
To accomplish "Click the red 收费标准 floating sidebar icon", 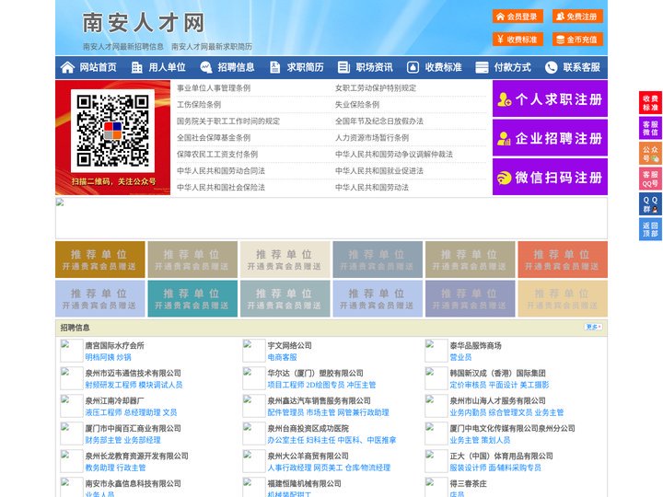I will pyautogui.click(x=650, y=103).
